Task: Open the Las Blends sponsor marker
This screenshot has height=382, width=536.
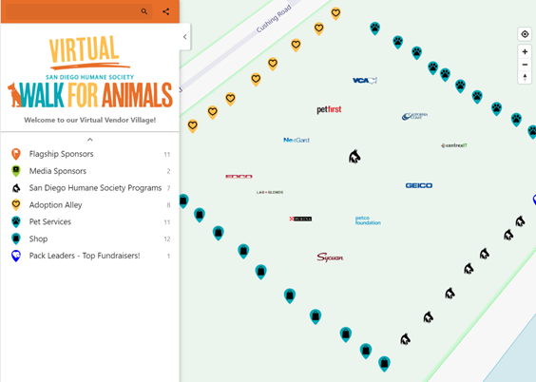Action: click(270, 192)
